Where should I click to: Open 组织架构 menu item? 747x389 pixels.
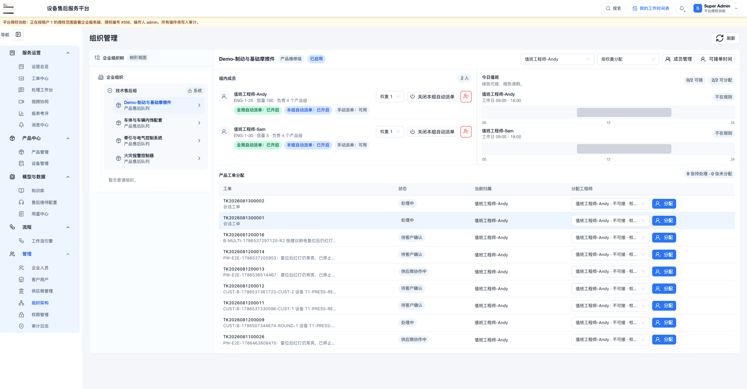(x=40, y=303)
